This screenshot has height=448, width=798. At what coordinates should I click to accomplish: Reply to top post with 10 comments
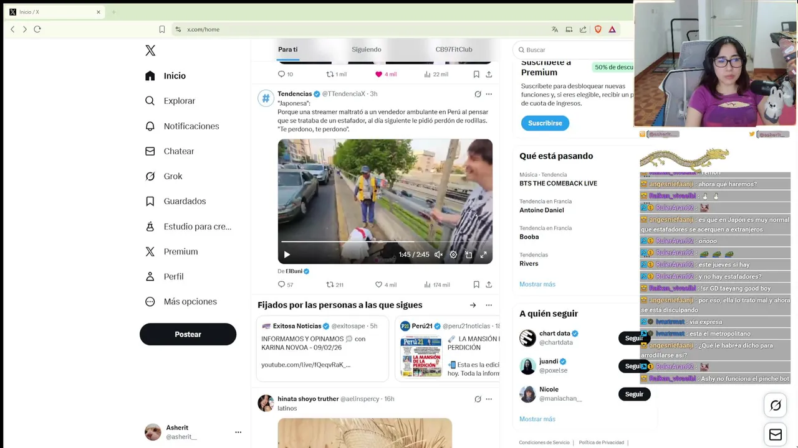coord(286,74)
